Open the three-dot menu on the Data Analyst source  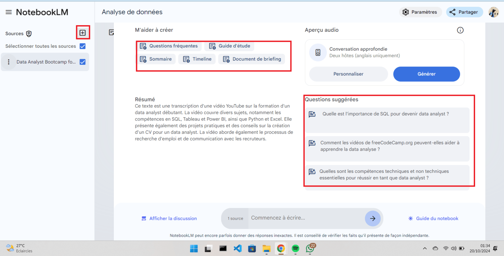9,62
